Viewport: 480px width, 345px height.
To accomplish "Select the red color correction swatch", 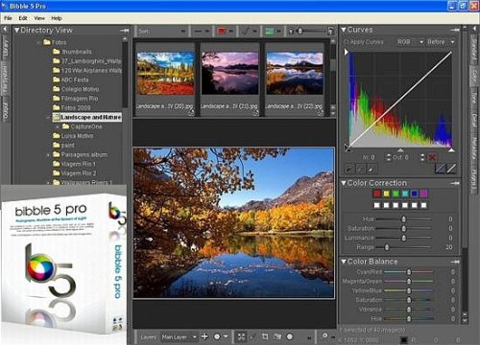I will click(x=377, y=194).
